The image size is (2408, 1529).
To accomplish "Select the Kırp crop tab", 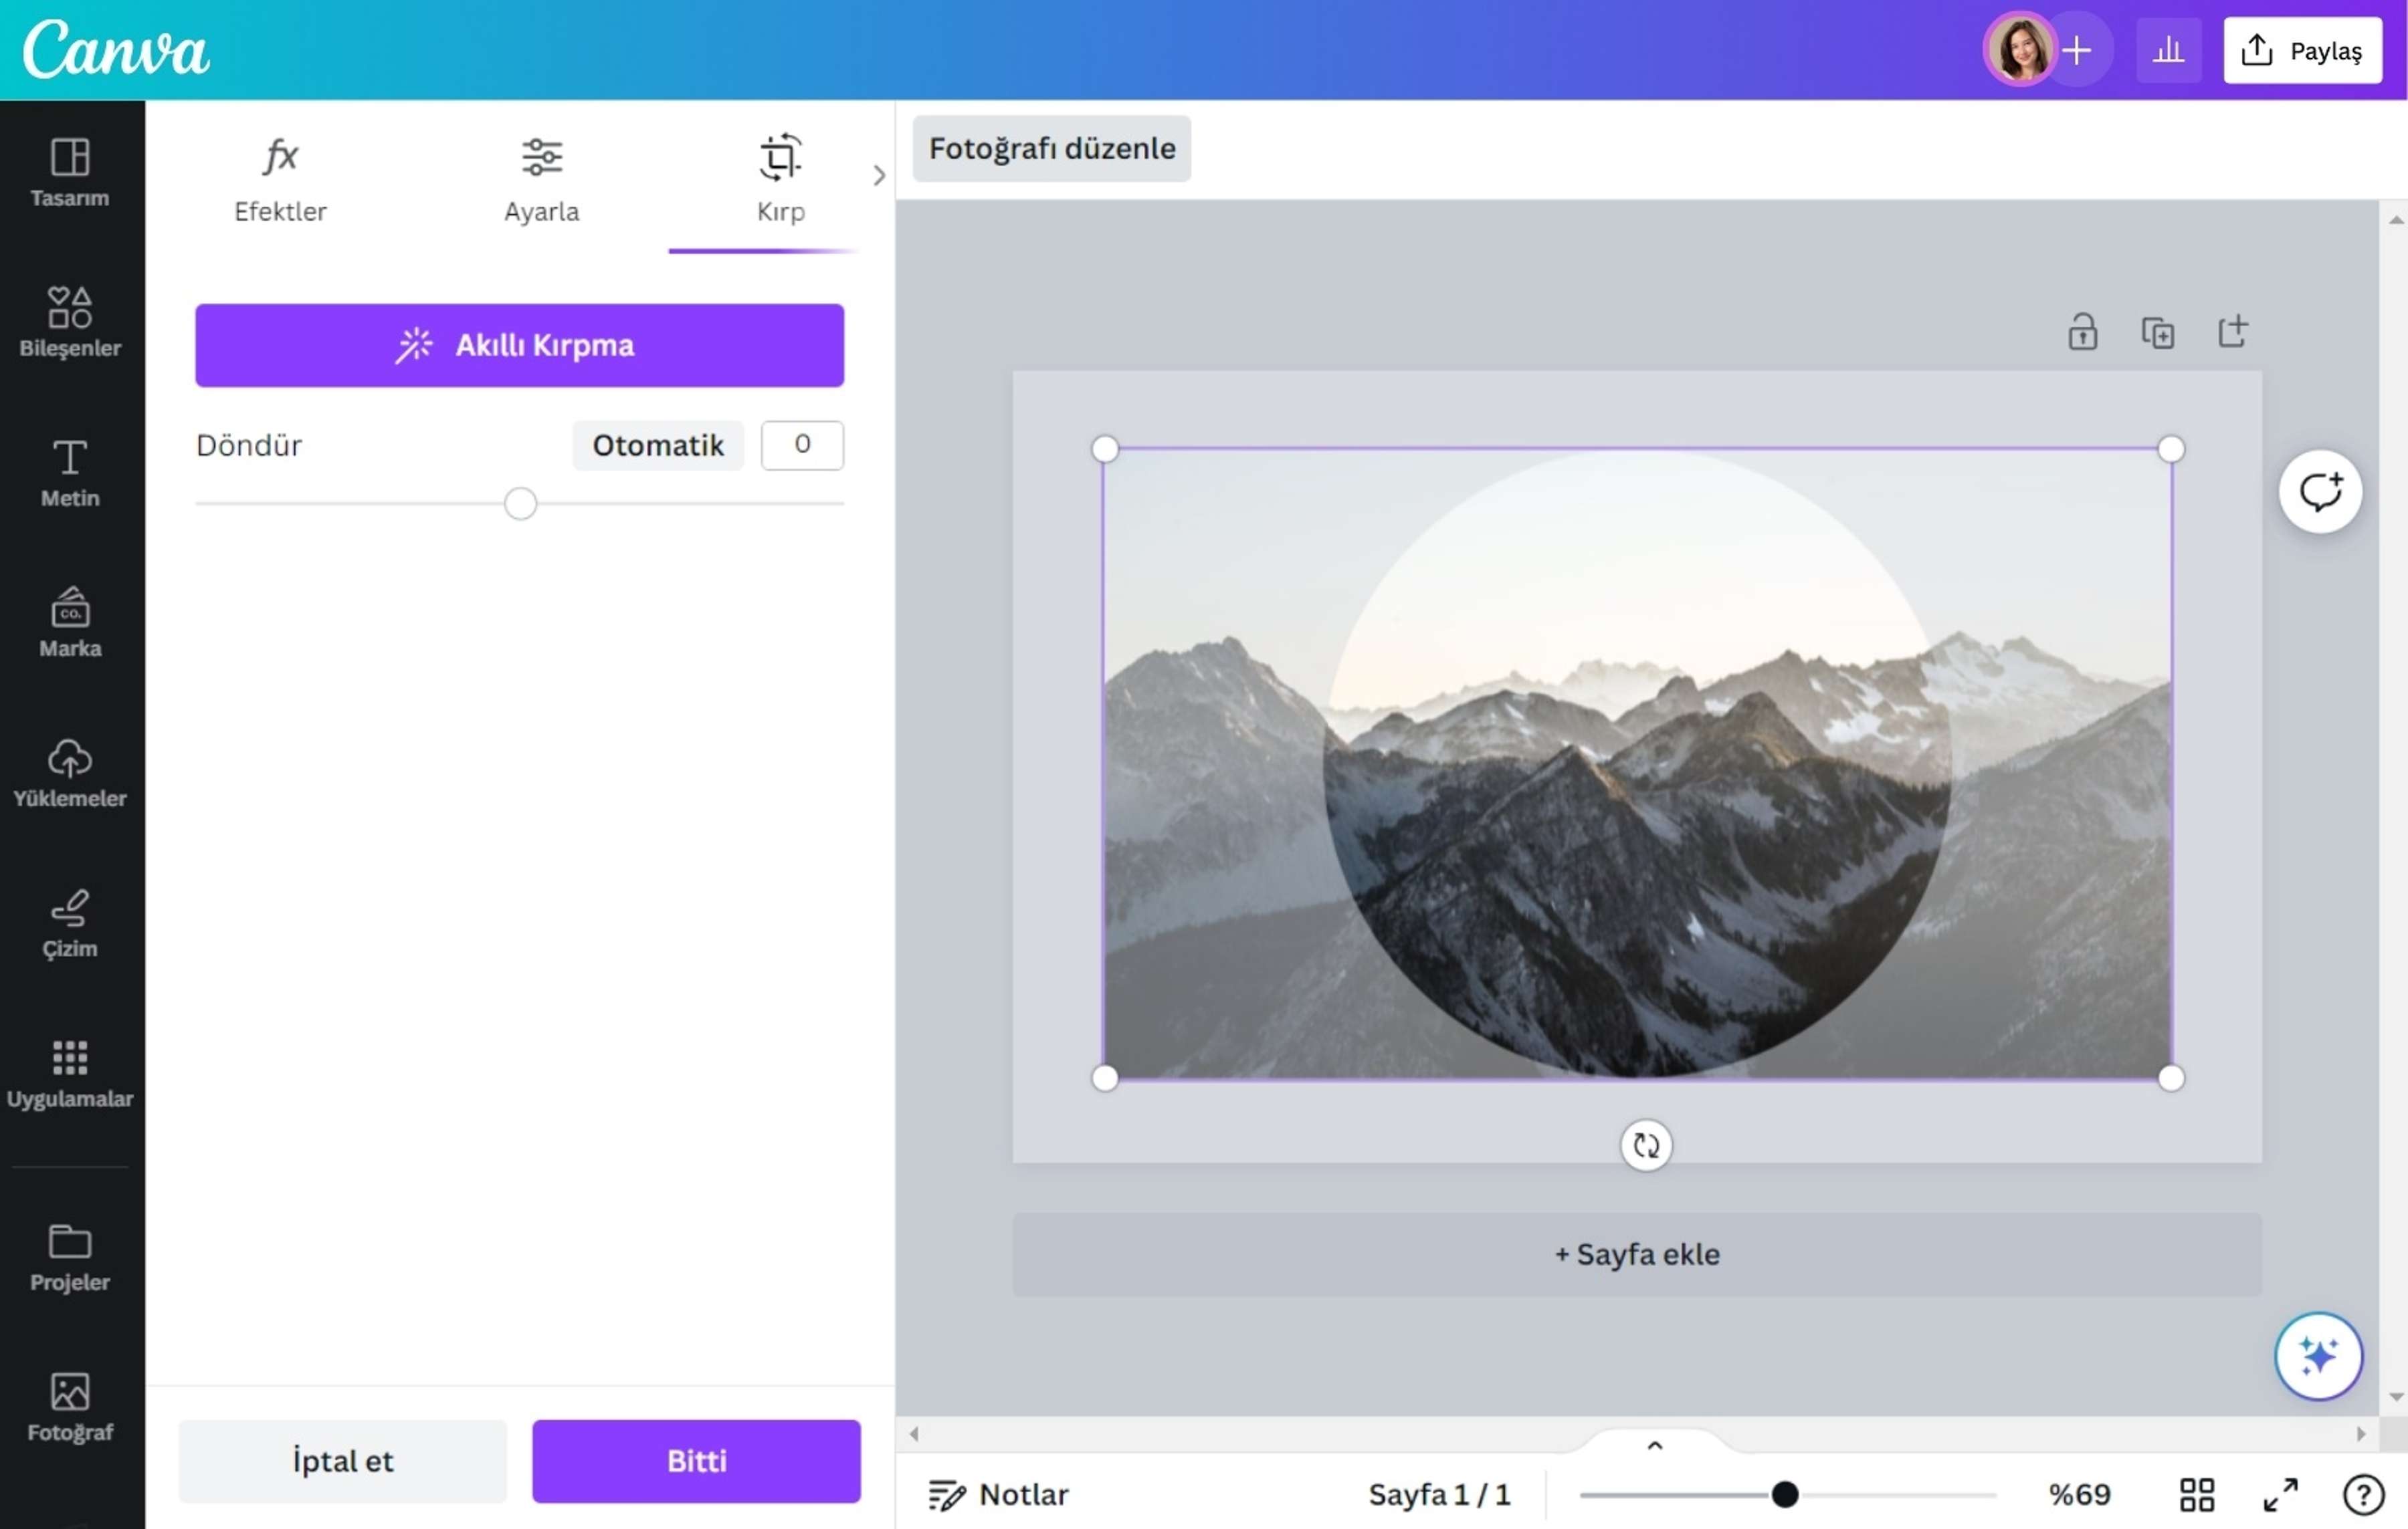I will tap(780, 180).
